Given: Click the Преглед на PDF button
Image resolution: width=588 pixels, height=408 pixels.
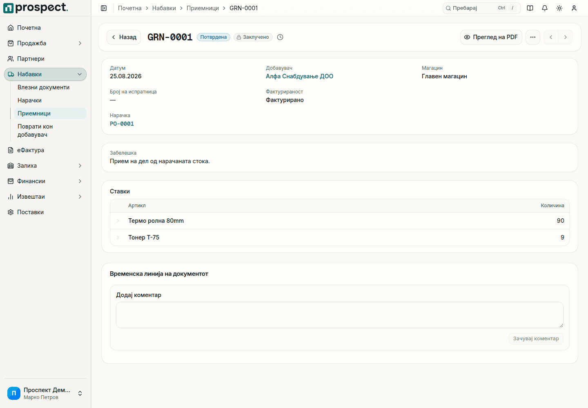Looking at the screenshot, I should pyautogui.click(x=491, y=37).
